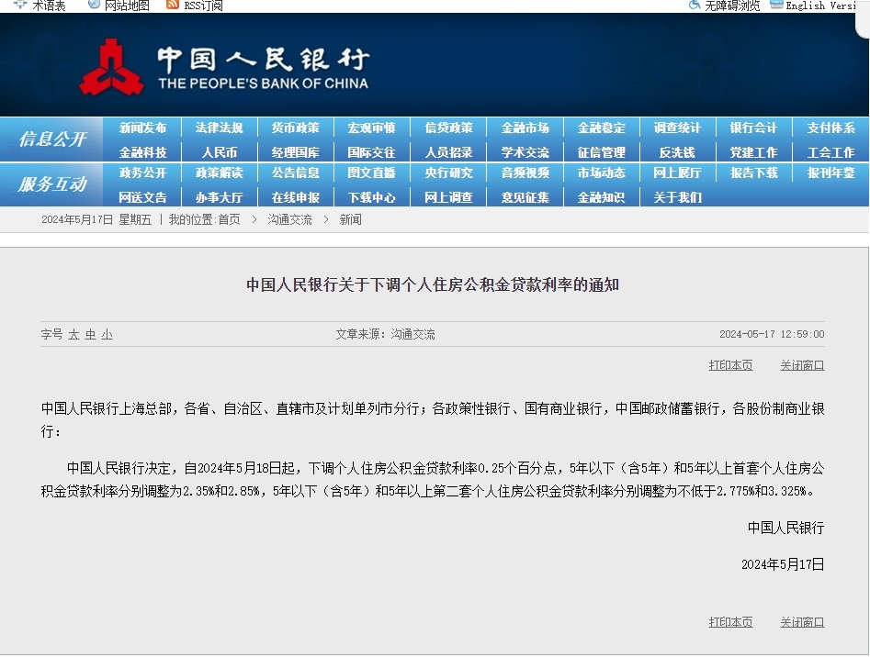Set font size to 大
870x657 pixels.
click(x=73, y=335)
